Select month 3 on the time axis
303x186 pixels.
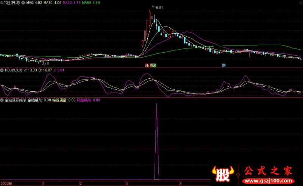click(128, 183)
